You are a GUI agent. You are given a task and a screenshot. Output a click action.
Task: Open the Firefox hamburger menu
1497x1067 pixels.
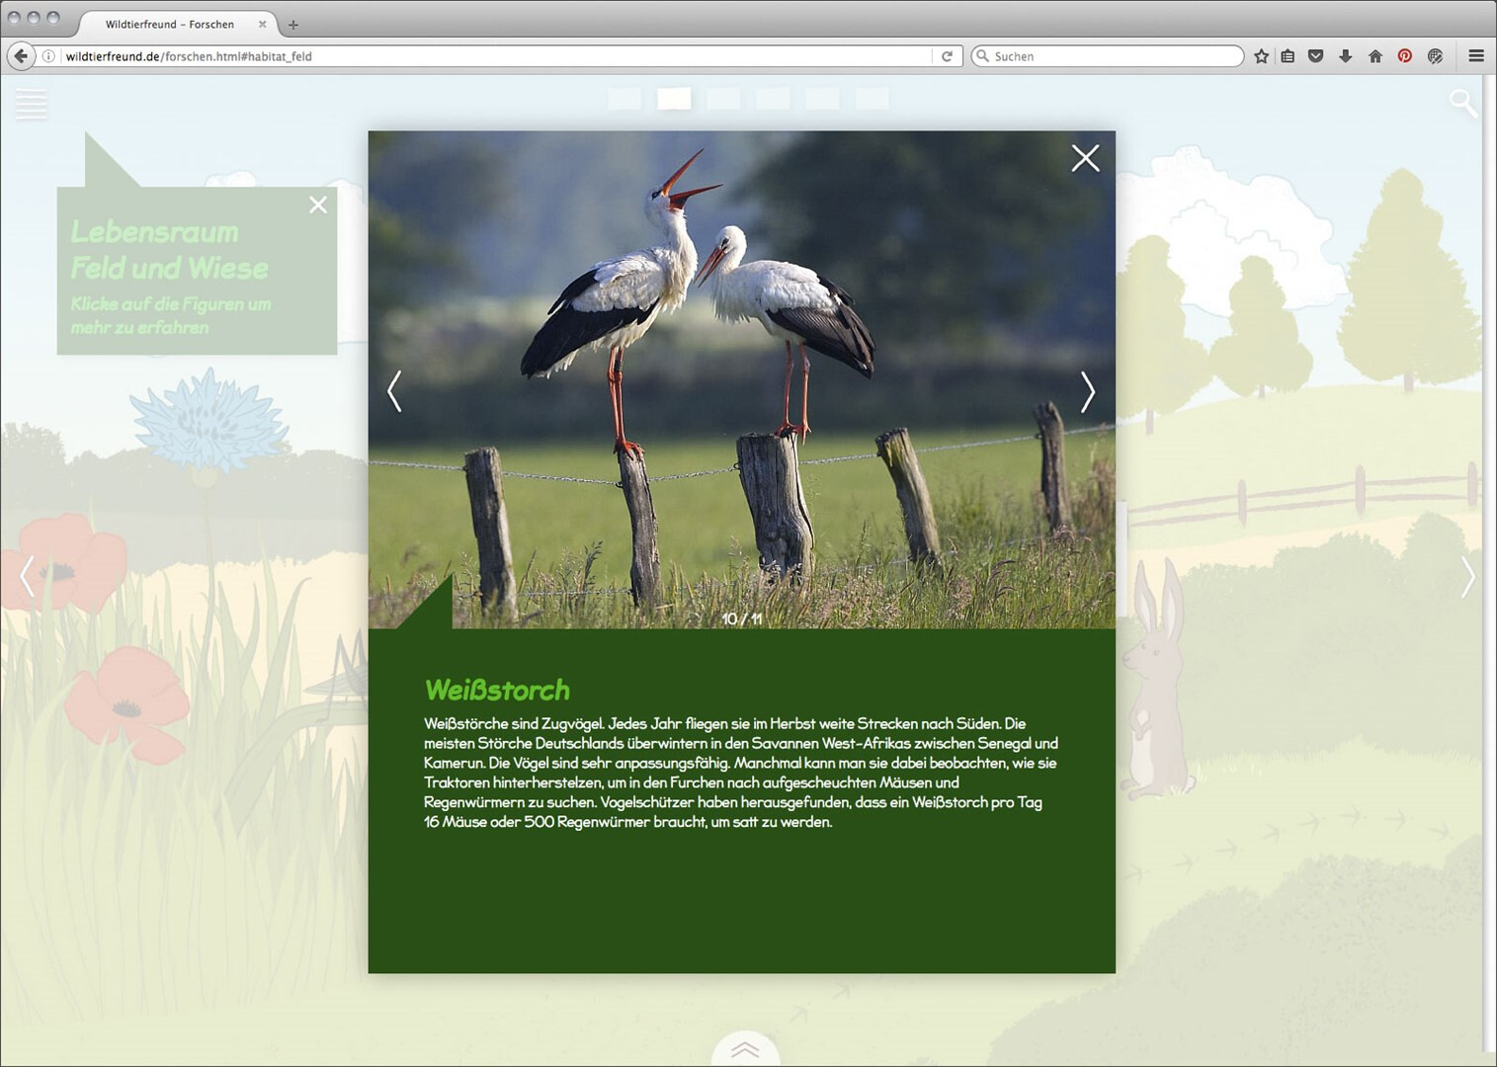coord(1476,56)
